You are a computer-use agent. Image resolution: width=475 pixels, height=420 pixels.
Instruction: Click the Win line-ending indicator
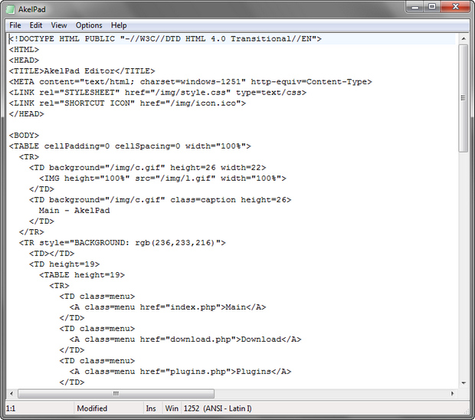coord(172,409)
